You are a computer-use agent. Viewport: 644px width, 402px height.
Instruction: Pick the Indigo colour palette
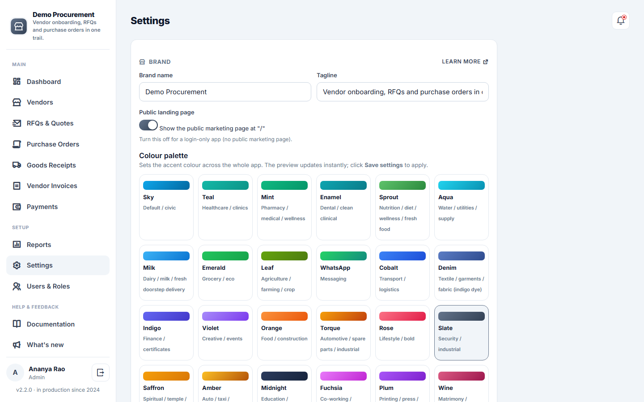coord(166,333)
